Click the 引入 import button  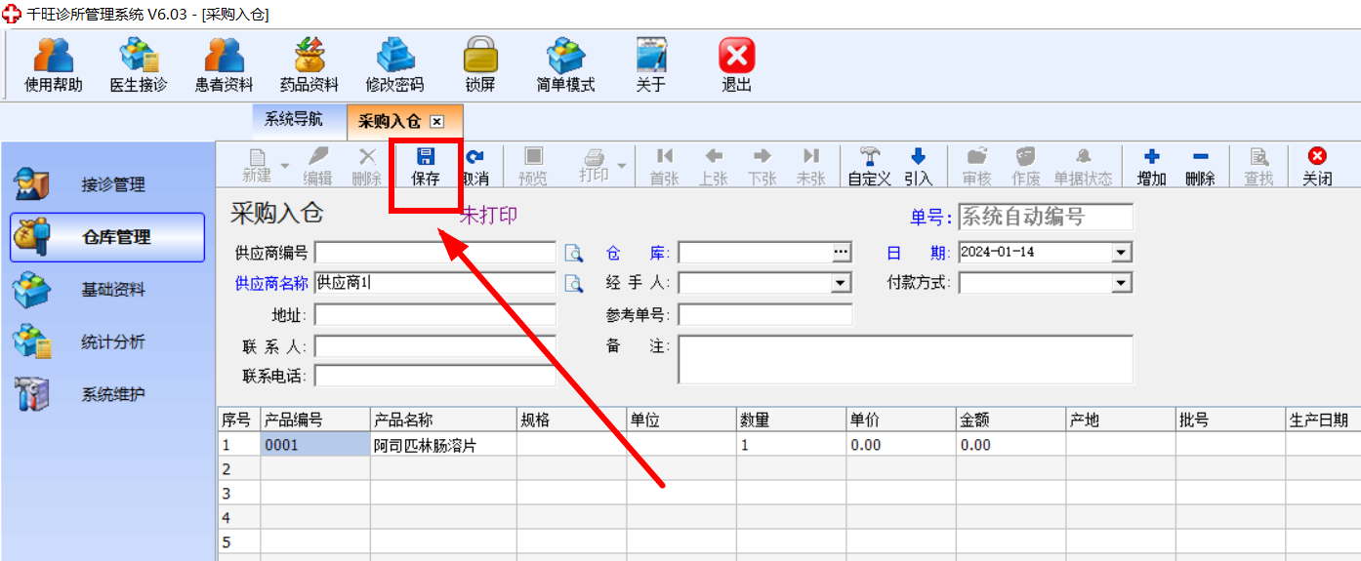point(919,166)
